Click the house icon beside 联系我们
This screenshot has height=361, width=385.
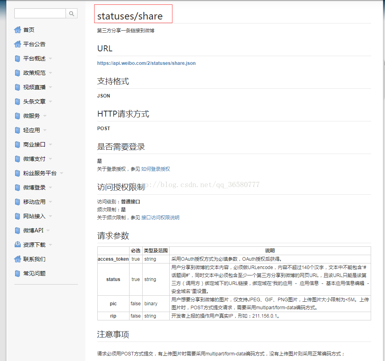[17, 259]
